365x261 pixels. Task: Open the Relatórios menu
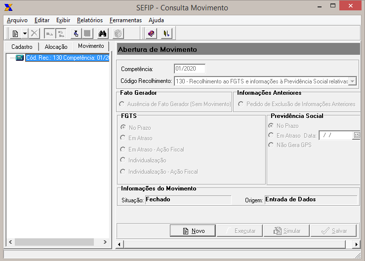pos(90,20)
